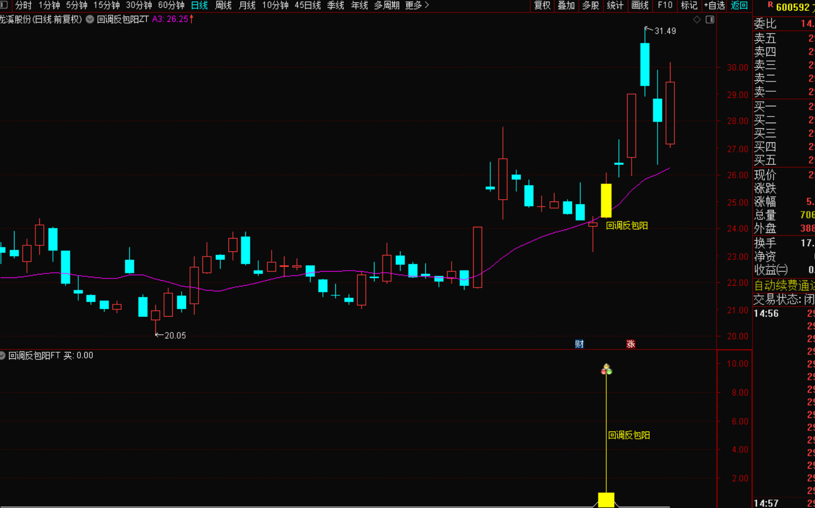815x508 pixels.
Task: Click the red R icon beside stock code
Action: pos(770,5)
